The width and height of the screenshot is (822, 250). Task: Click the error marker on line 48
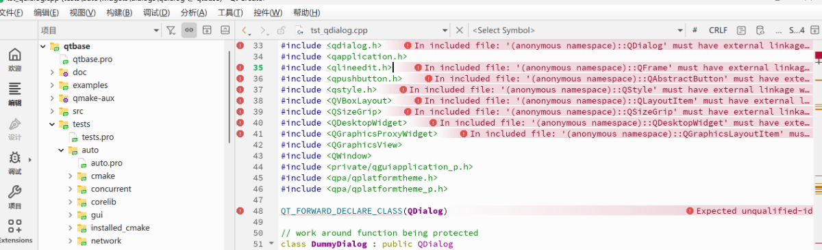click(240, 211)
